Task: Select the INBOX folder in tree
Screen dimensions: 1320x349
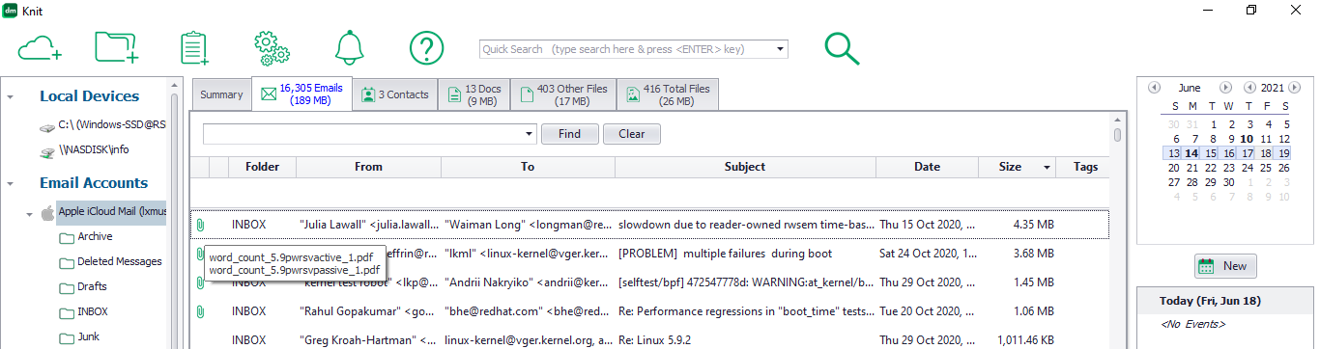Action: click(x=93, y=312)
